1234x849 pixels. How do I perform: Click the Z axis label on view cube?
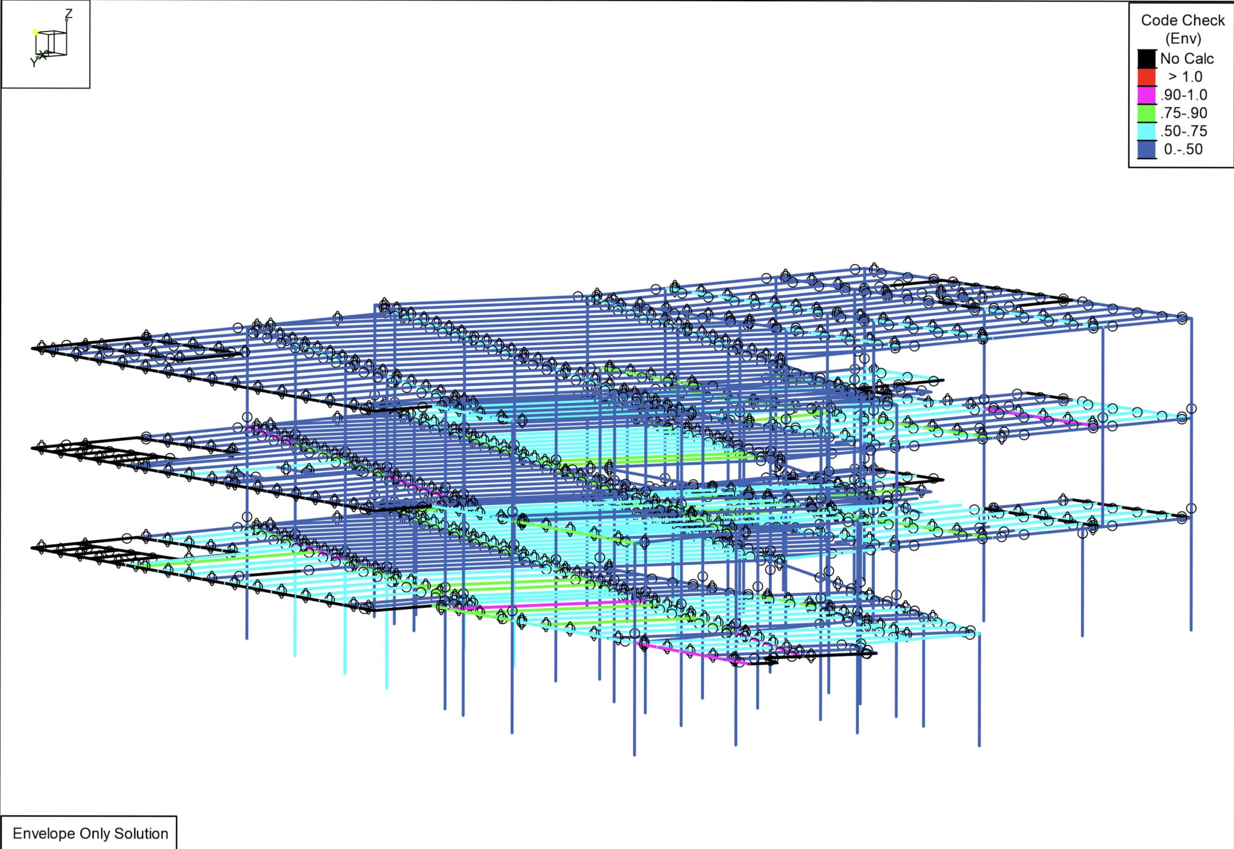coord(68,13)
